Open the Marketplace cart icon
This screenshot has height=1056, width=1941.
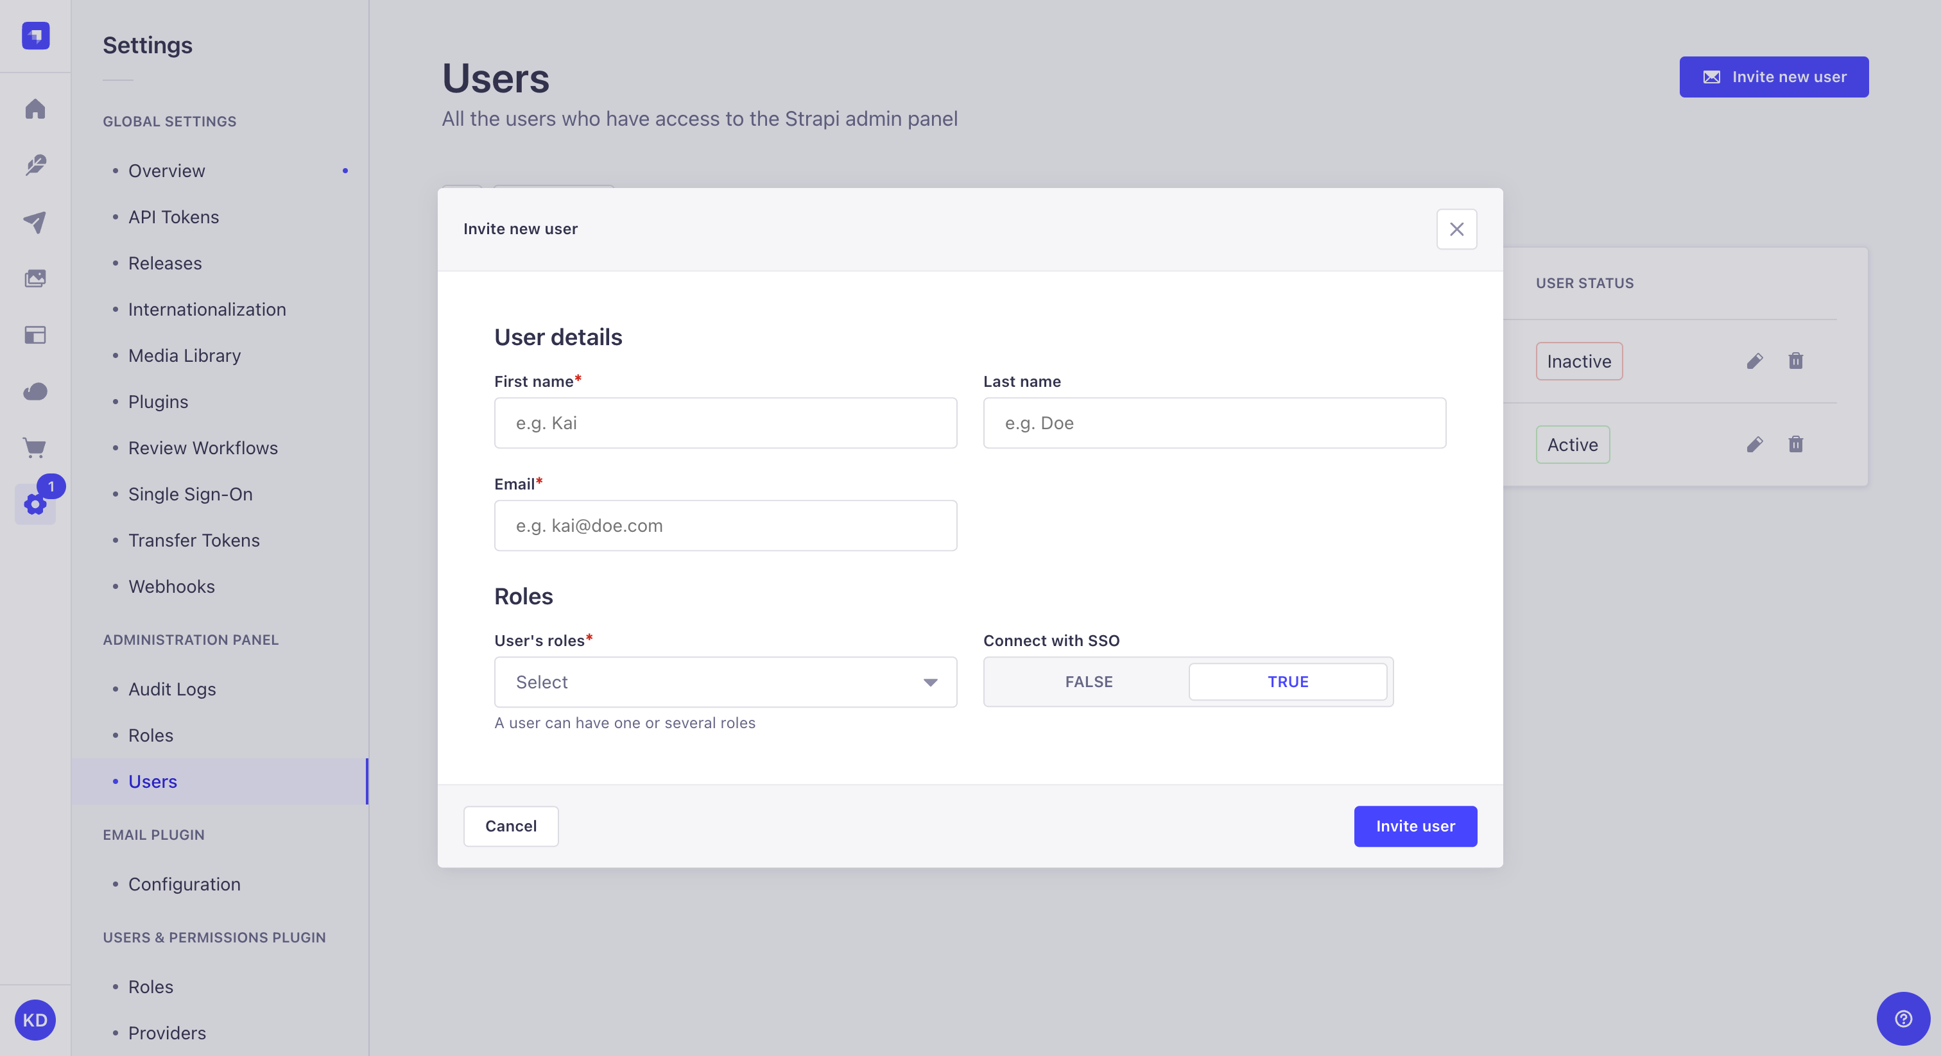(x=35, y=447)
